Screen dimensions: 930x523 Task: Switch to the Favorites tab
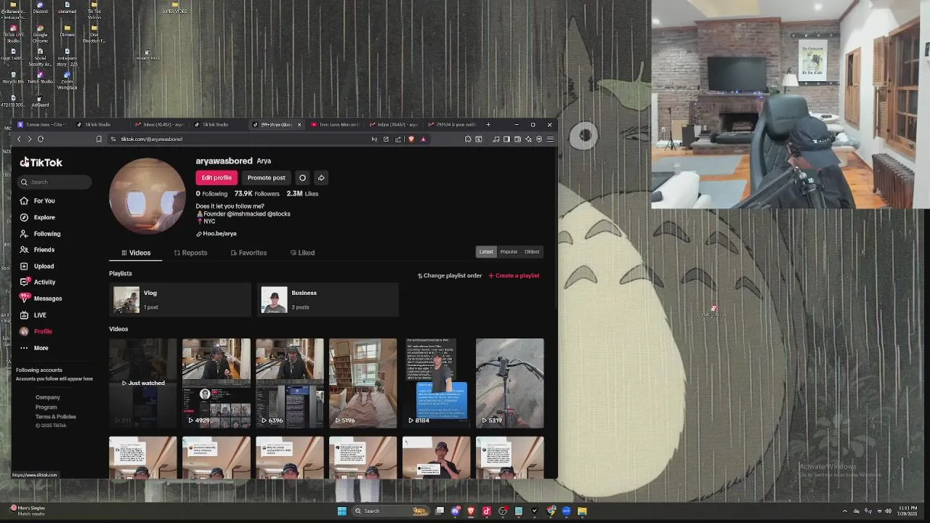coord(248,253)
